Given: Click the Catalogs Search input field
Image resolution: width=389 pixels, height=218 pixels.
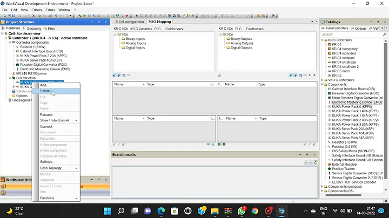Looking at the screenshot, I should point(352,35).
